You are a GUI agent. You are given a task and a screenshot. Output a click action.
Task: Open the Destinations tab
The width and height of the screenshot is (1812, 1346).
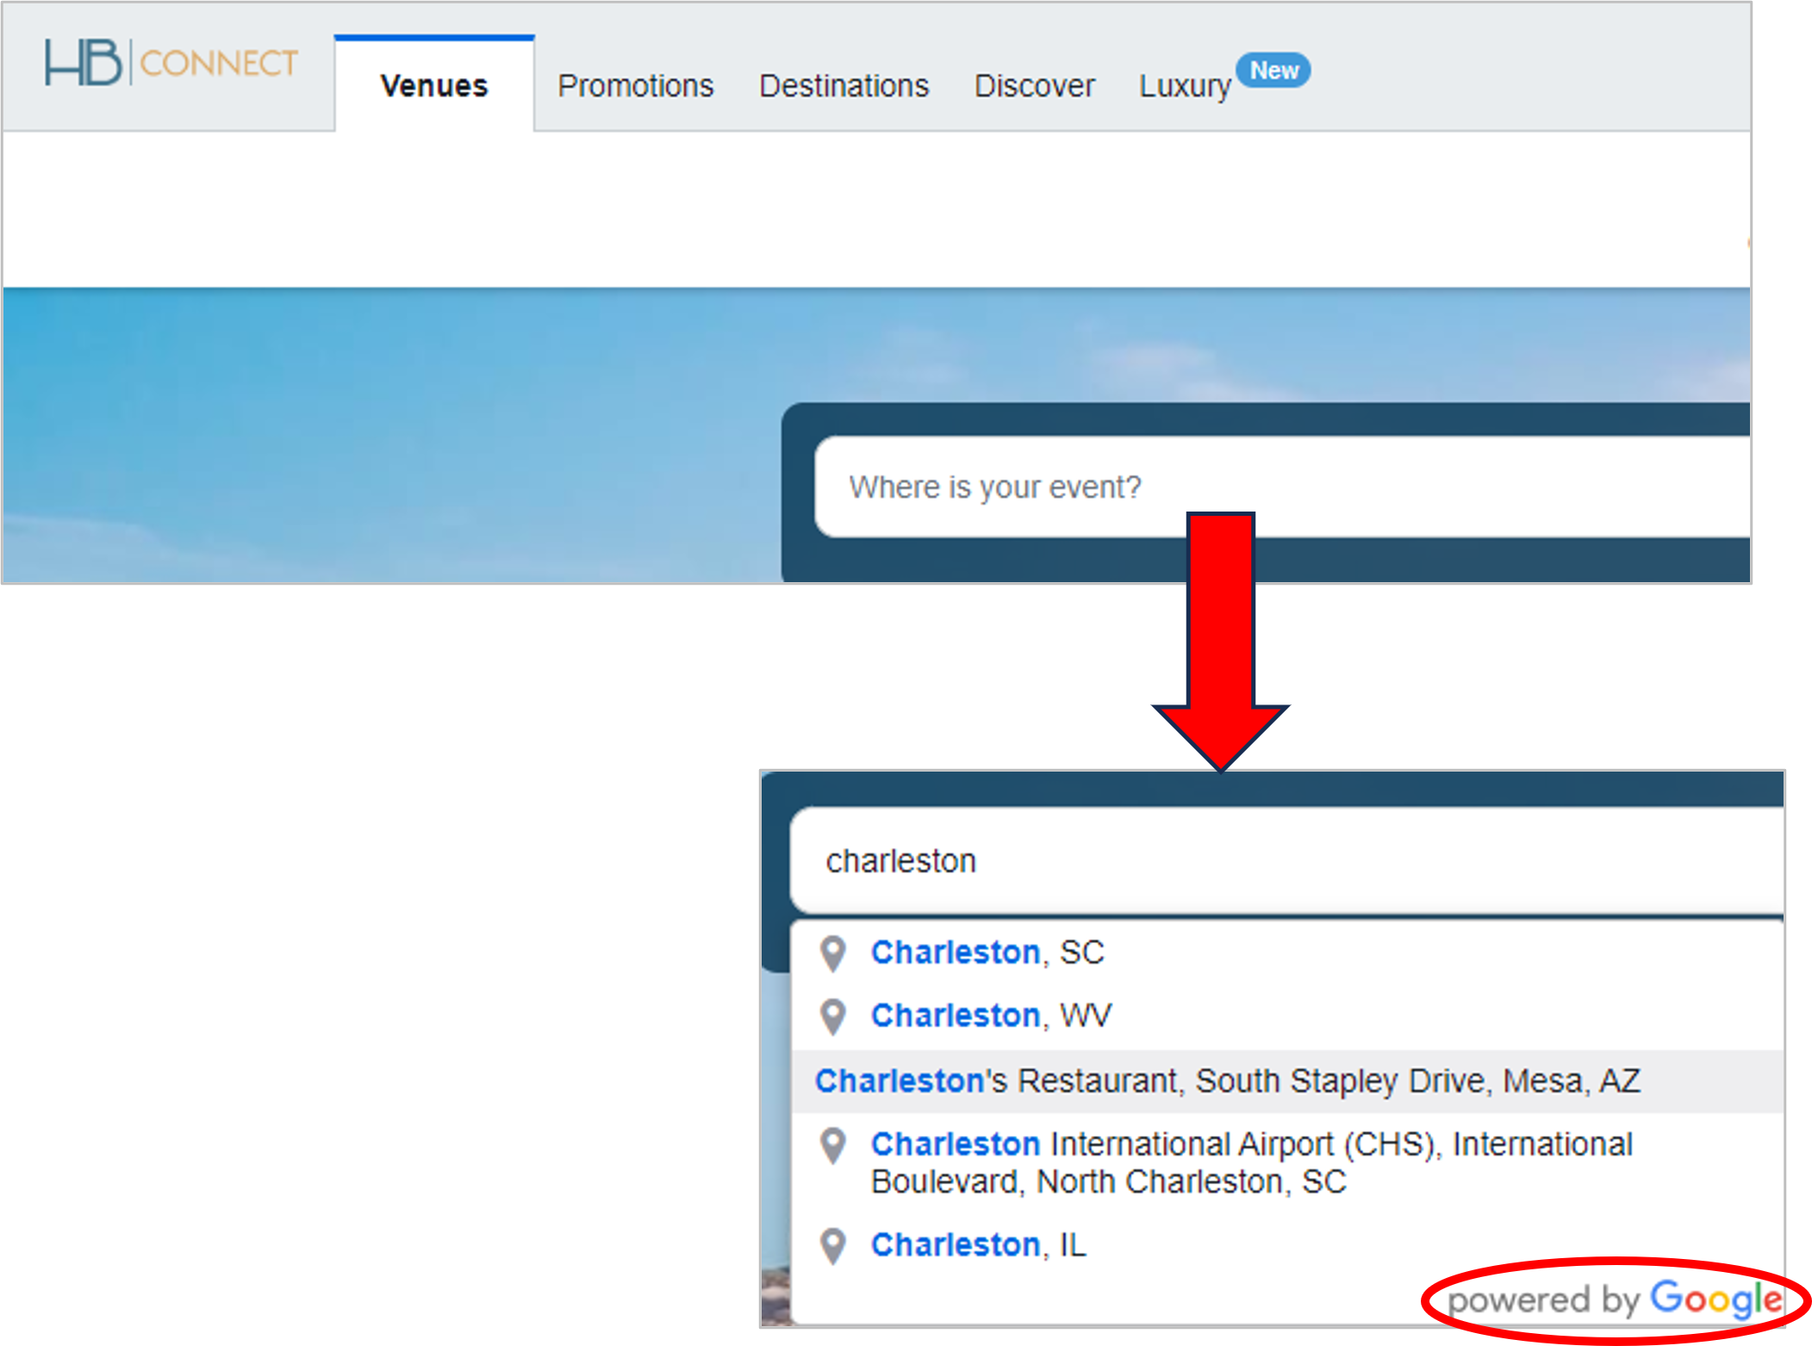[844, 86]
